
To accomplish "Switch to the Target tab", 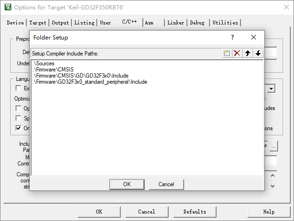I will tap(38, 23).
